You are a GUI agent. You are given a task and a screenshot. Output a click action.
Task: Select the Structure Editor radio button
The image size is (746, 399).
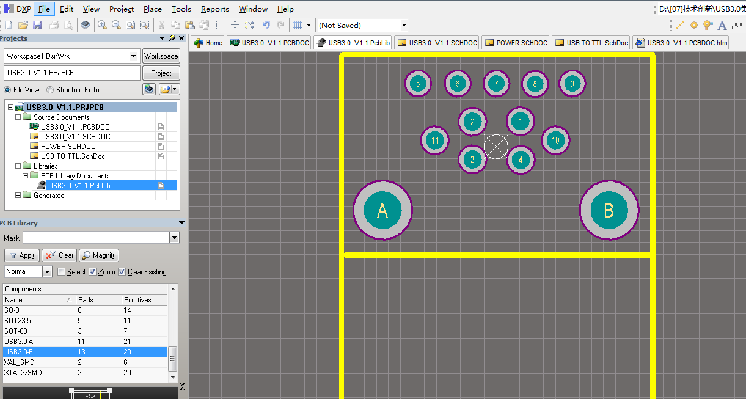[50, 90]
